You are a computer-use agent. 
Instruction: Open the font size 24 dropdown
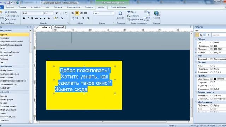52,13
